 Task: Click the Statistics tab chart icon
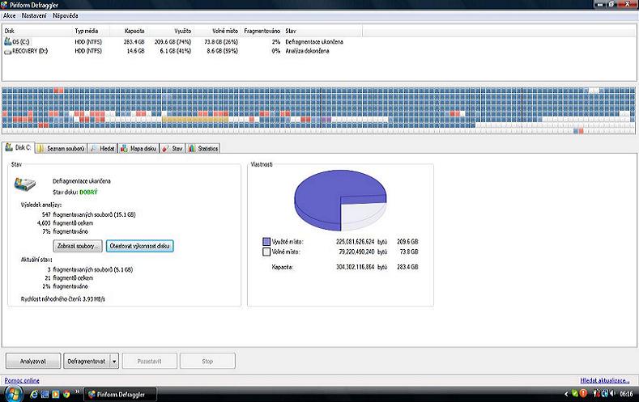click(x=191, y=149)
